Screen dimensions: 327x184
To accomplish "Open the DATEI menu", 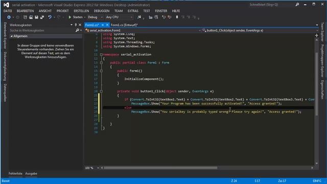I will pyautogui.click(x=8, y=11).
